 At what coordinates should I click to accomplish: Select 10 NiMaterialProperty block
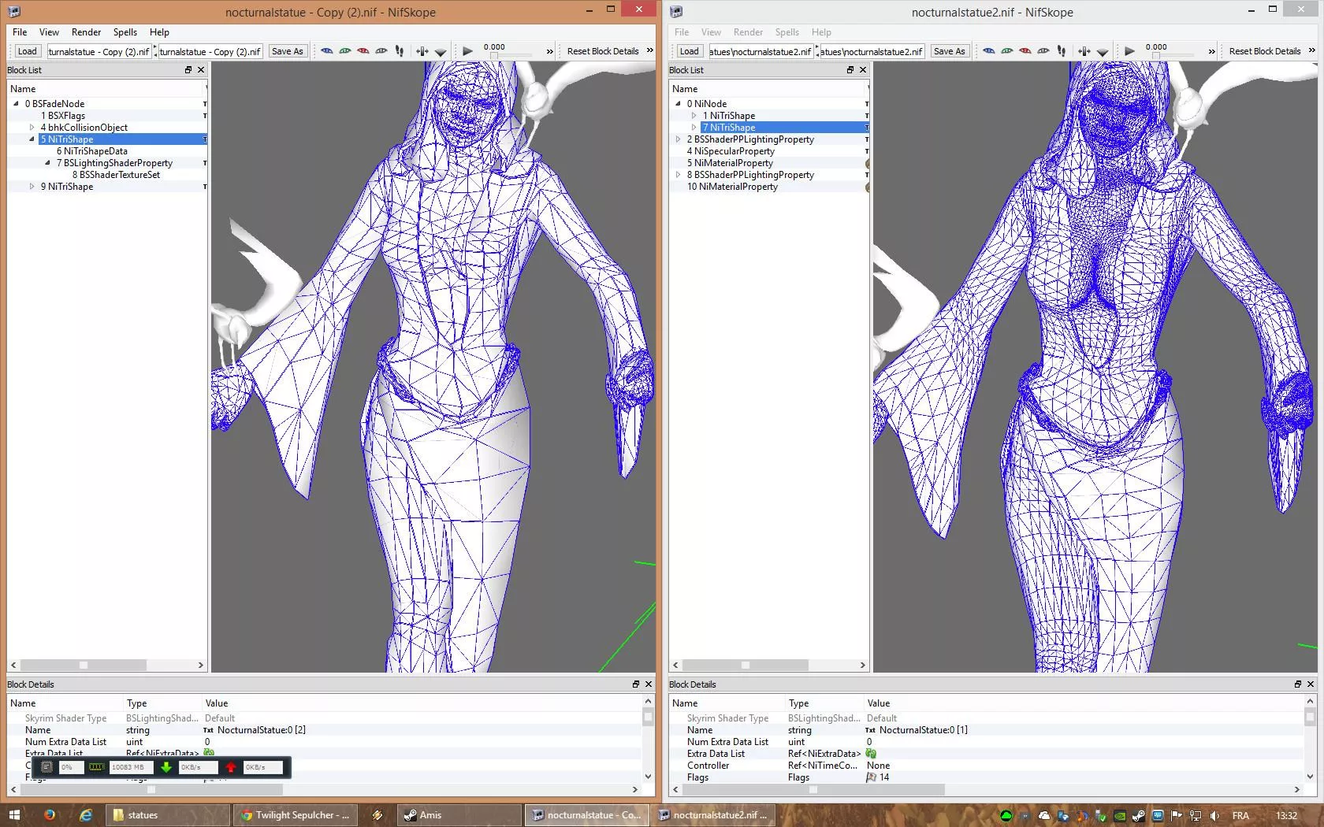[732, 187]
